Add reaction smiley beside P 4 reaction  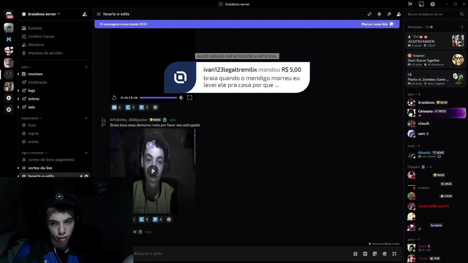click(169, 220)
